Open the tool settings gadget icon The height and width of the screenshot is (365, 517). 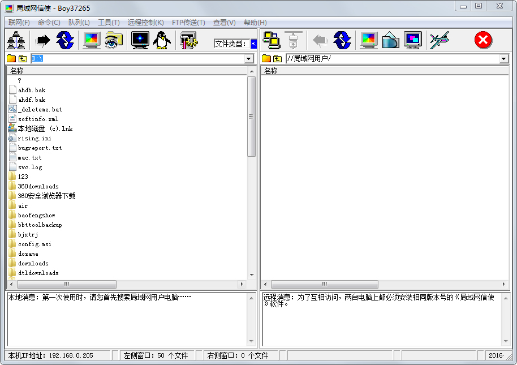pyautogui.click(x=188, y=40)
